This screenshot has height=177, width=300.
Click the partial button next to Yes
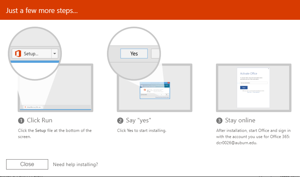[x=155, y=54]
